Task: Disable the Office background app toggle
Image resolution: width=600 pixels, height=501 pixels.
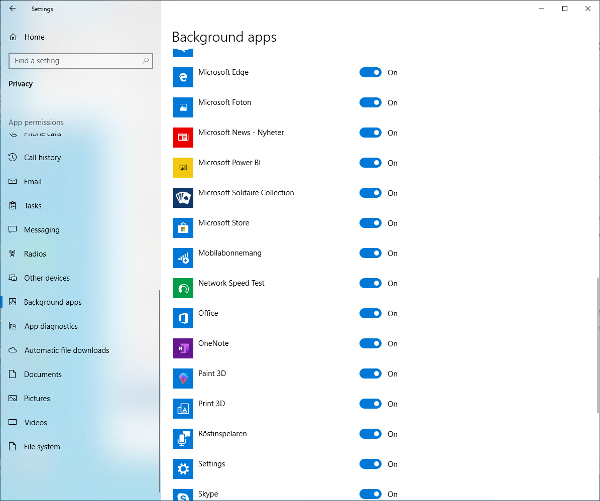Action: pos(371,314)
